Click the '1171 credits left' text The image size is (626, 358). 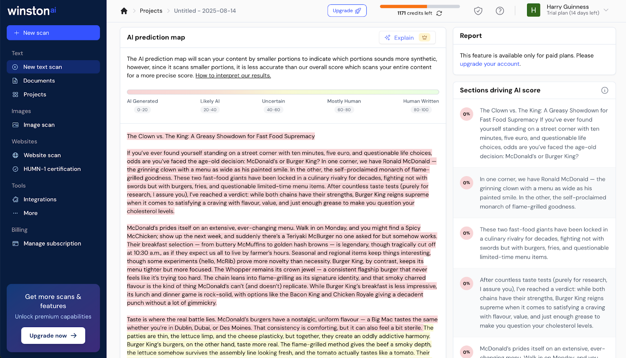(415, 13)
